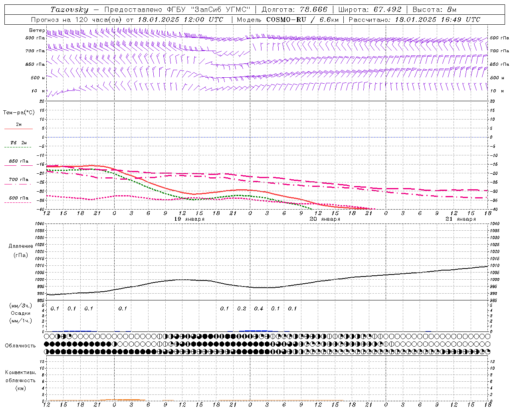Click forecast start time 18.01.2025 12:00 UTC

[x=180, y=20]
